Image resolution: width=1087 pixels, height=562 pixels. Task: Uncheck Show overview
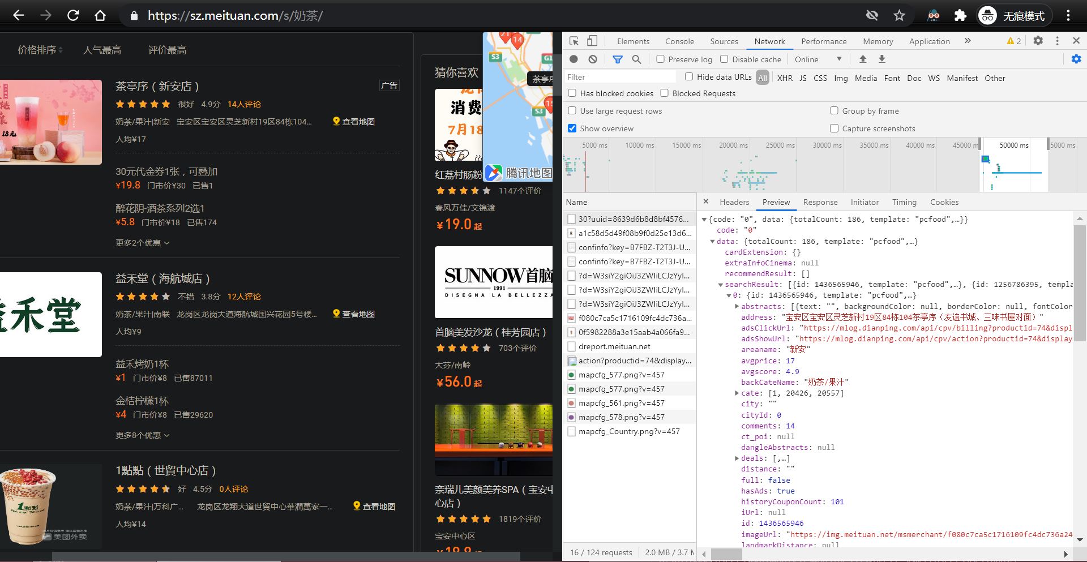[572, 128]
